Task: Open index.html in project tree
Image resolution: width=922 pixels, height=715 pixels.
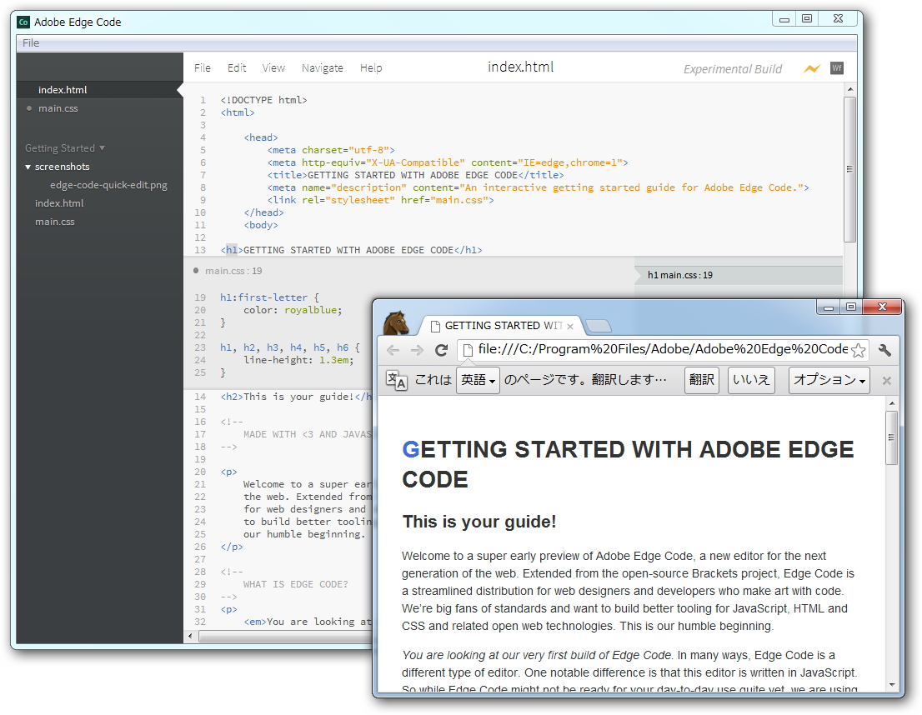Action: pyautogui.click(x=59, y=203)
